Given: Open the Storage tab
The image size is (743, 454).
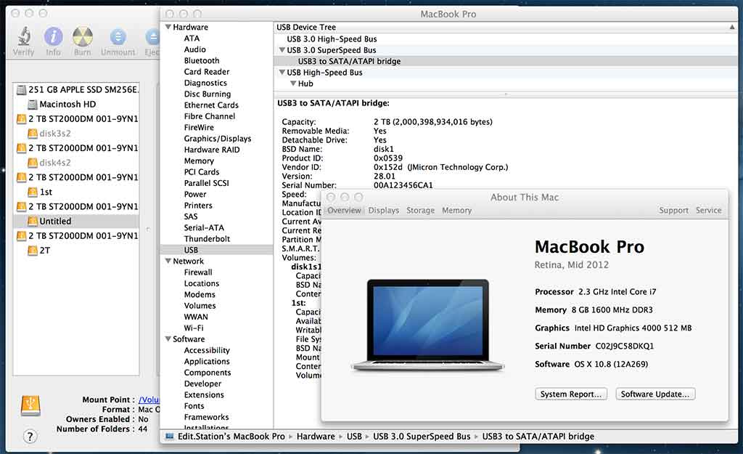Looking at the screenshot, I should pyautogui.click(x=420, y=210).
